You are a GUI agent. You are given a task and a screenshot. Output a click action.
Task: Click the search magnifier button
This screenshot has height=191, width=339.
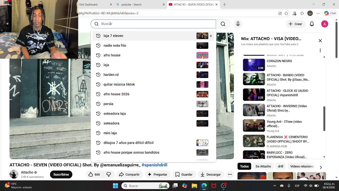(x=223, y=24)
